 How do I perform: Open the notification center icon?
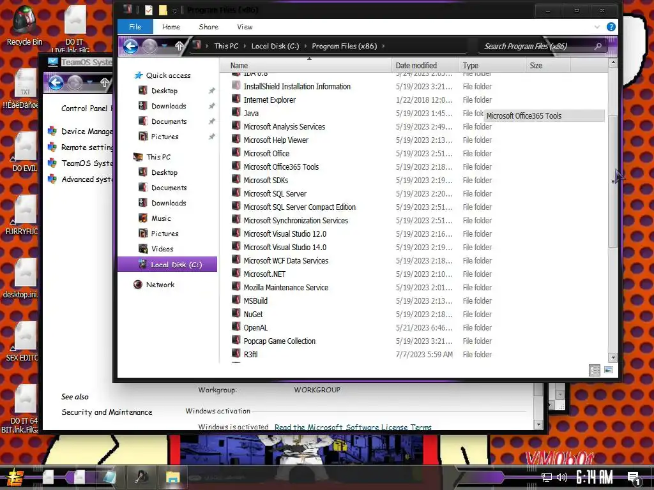point(634,478)
